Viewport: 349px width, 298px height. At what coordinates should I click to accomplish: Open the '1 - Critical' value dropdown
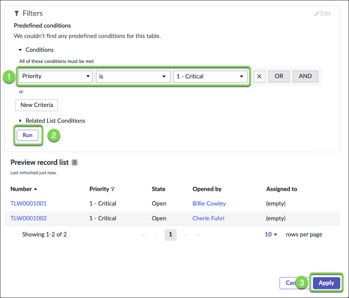point(210,76)
